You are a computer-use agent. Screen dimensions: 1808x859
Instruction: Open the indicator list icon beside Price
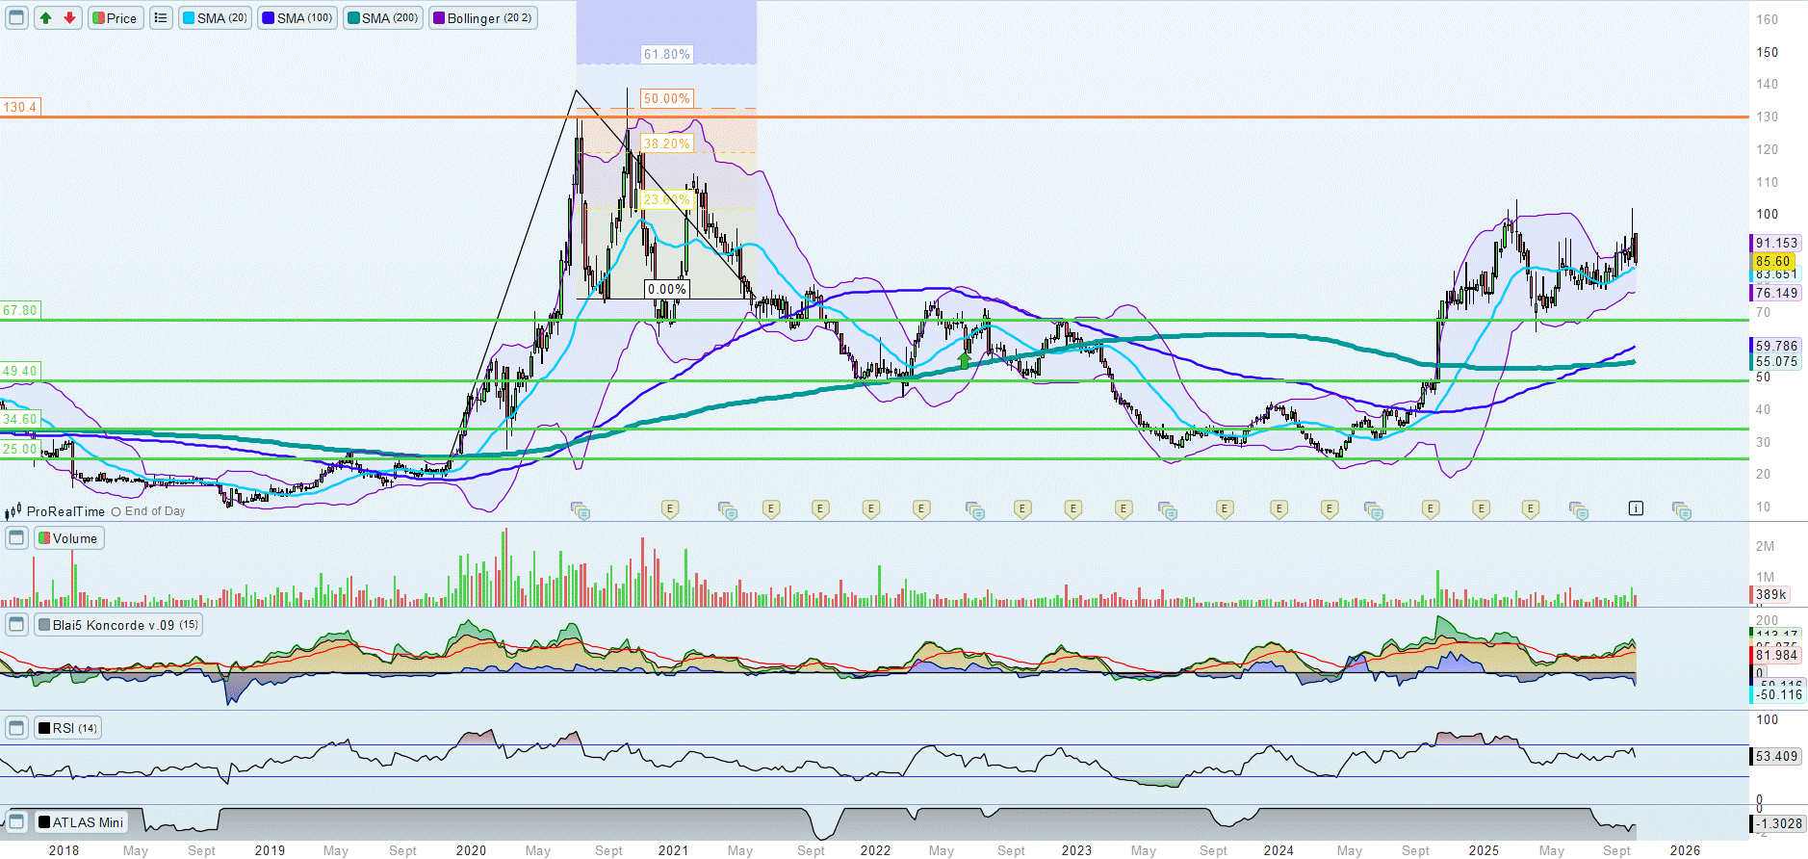tap(161, 18)
